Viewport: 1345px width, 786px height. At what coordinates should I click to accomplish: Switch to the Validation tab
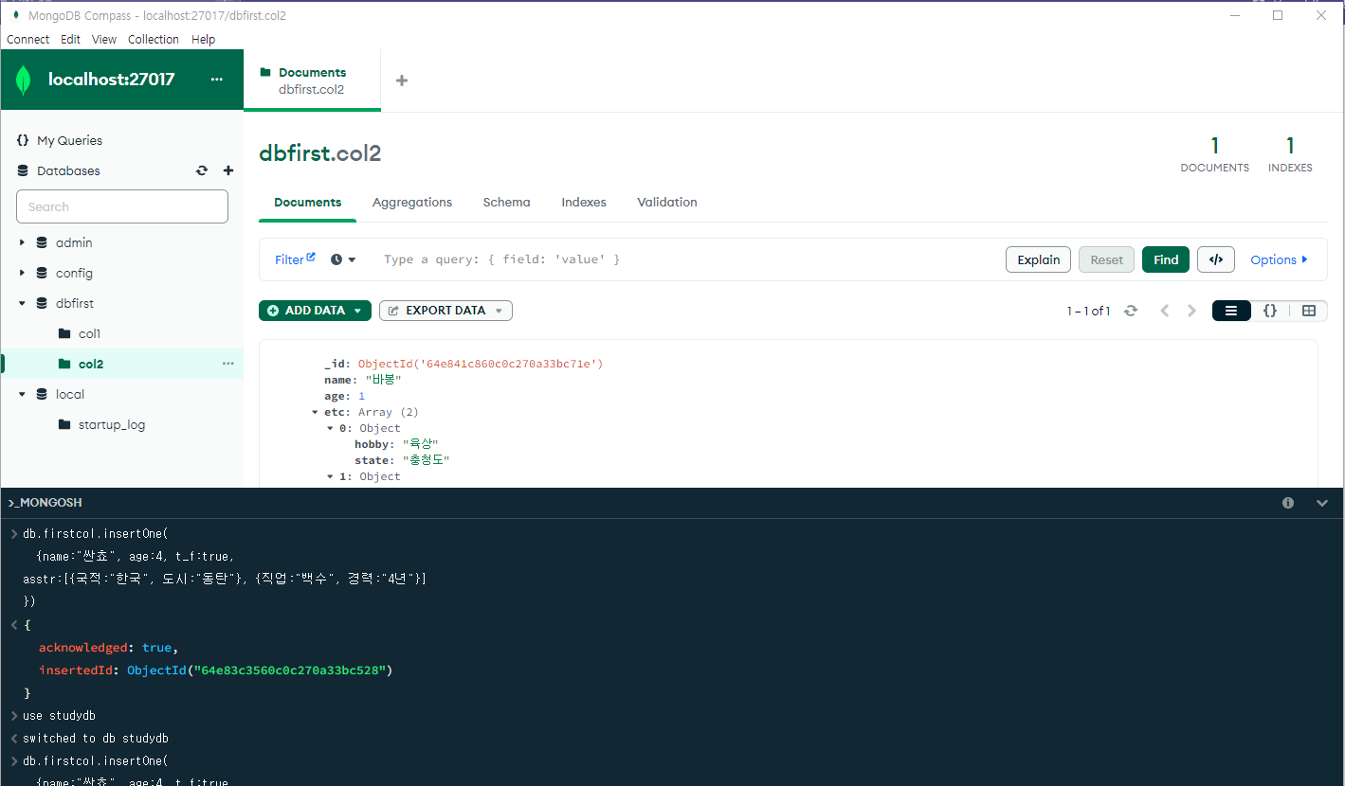[667, 203]
